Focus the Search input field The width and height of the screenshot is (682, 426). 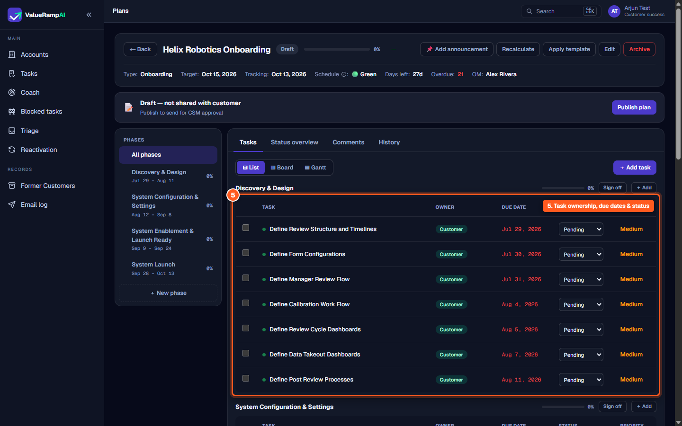tap(561, 11)
